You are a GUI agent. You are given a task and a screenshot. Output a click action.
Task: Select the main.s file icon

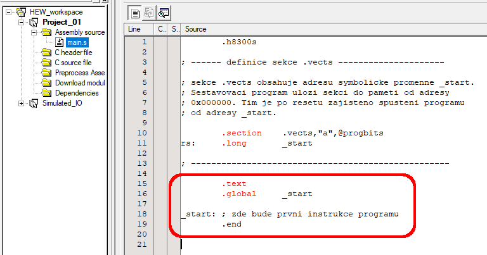click(60, 42)
